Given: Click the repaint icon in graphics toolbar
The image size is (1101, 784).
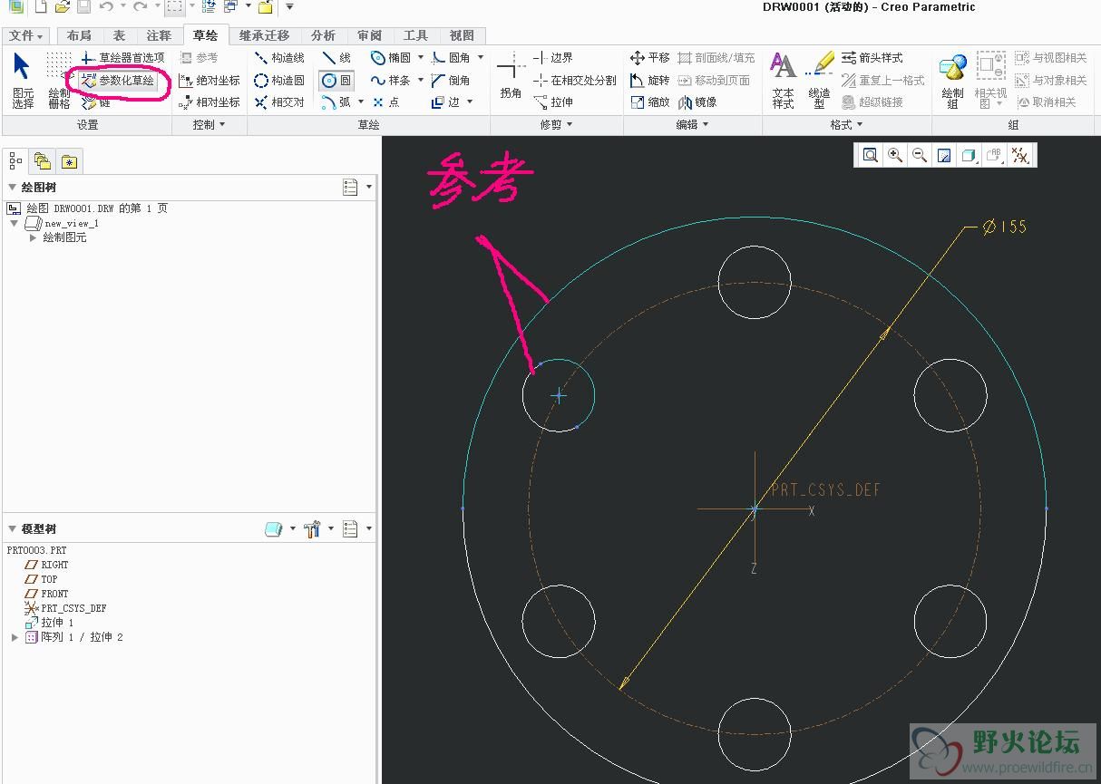Looking at the screenshot, I should [x=944, y=156].
